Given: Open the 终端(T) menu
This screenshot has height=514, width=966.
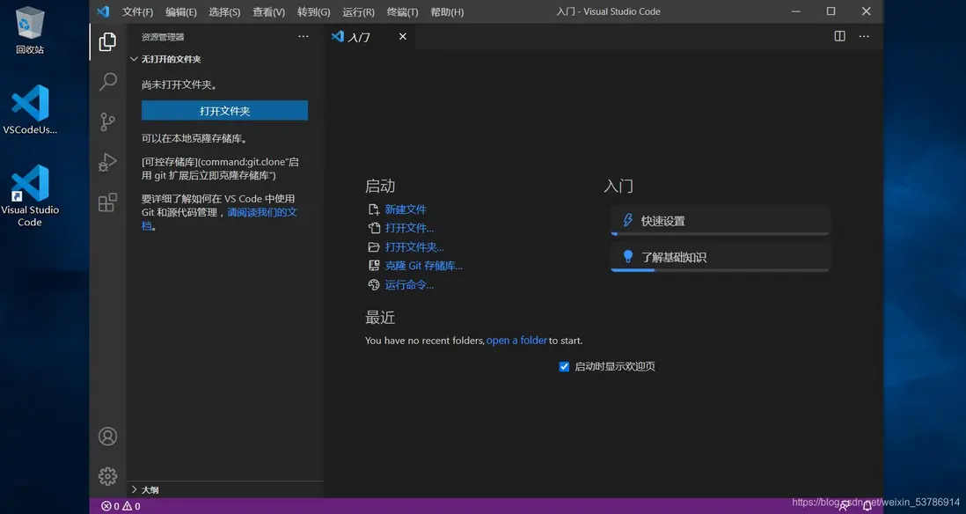Looking at the screenshot, I should point(402,12).
